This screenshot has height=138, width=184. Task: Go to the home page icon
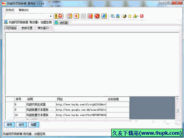(70, 16)
